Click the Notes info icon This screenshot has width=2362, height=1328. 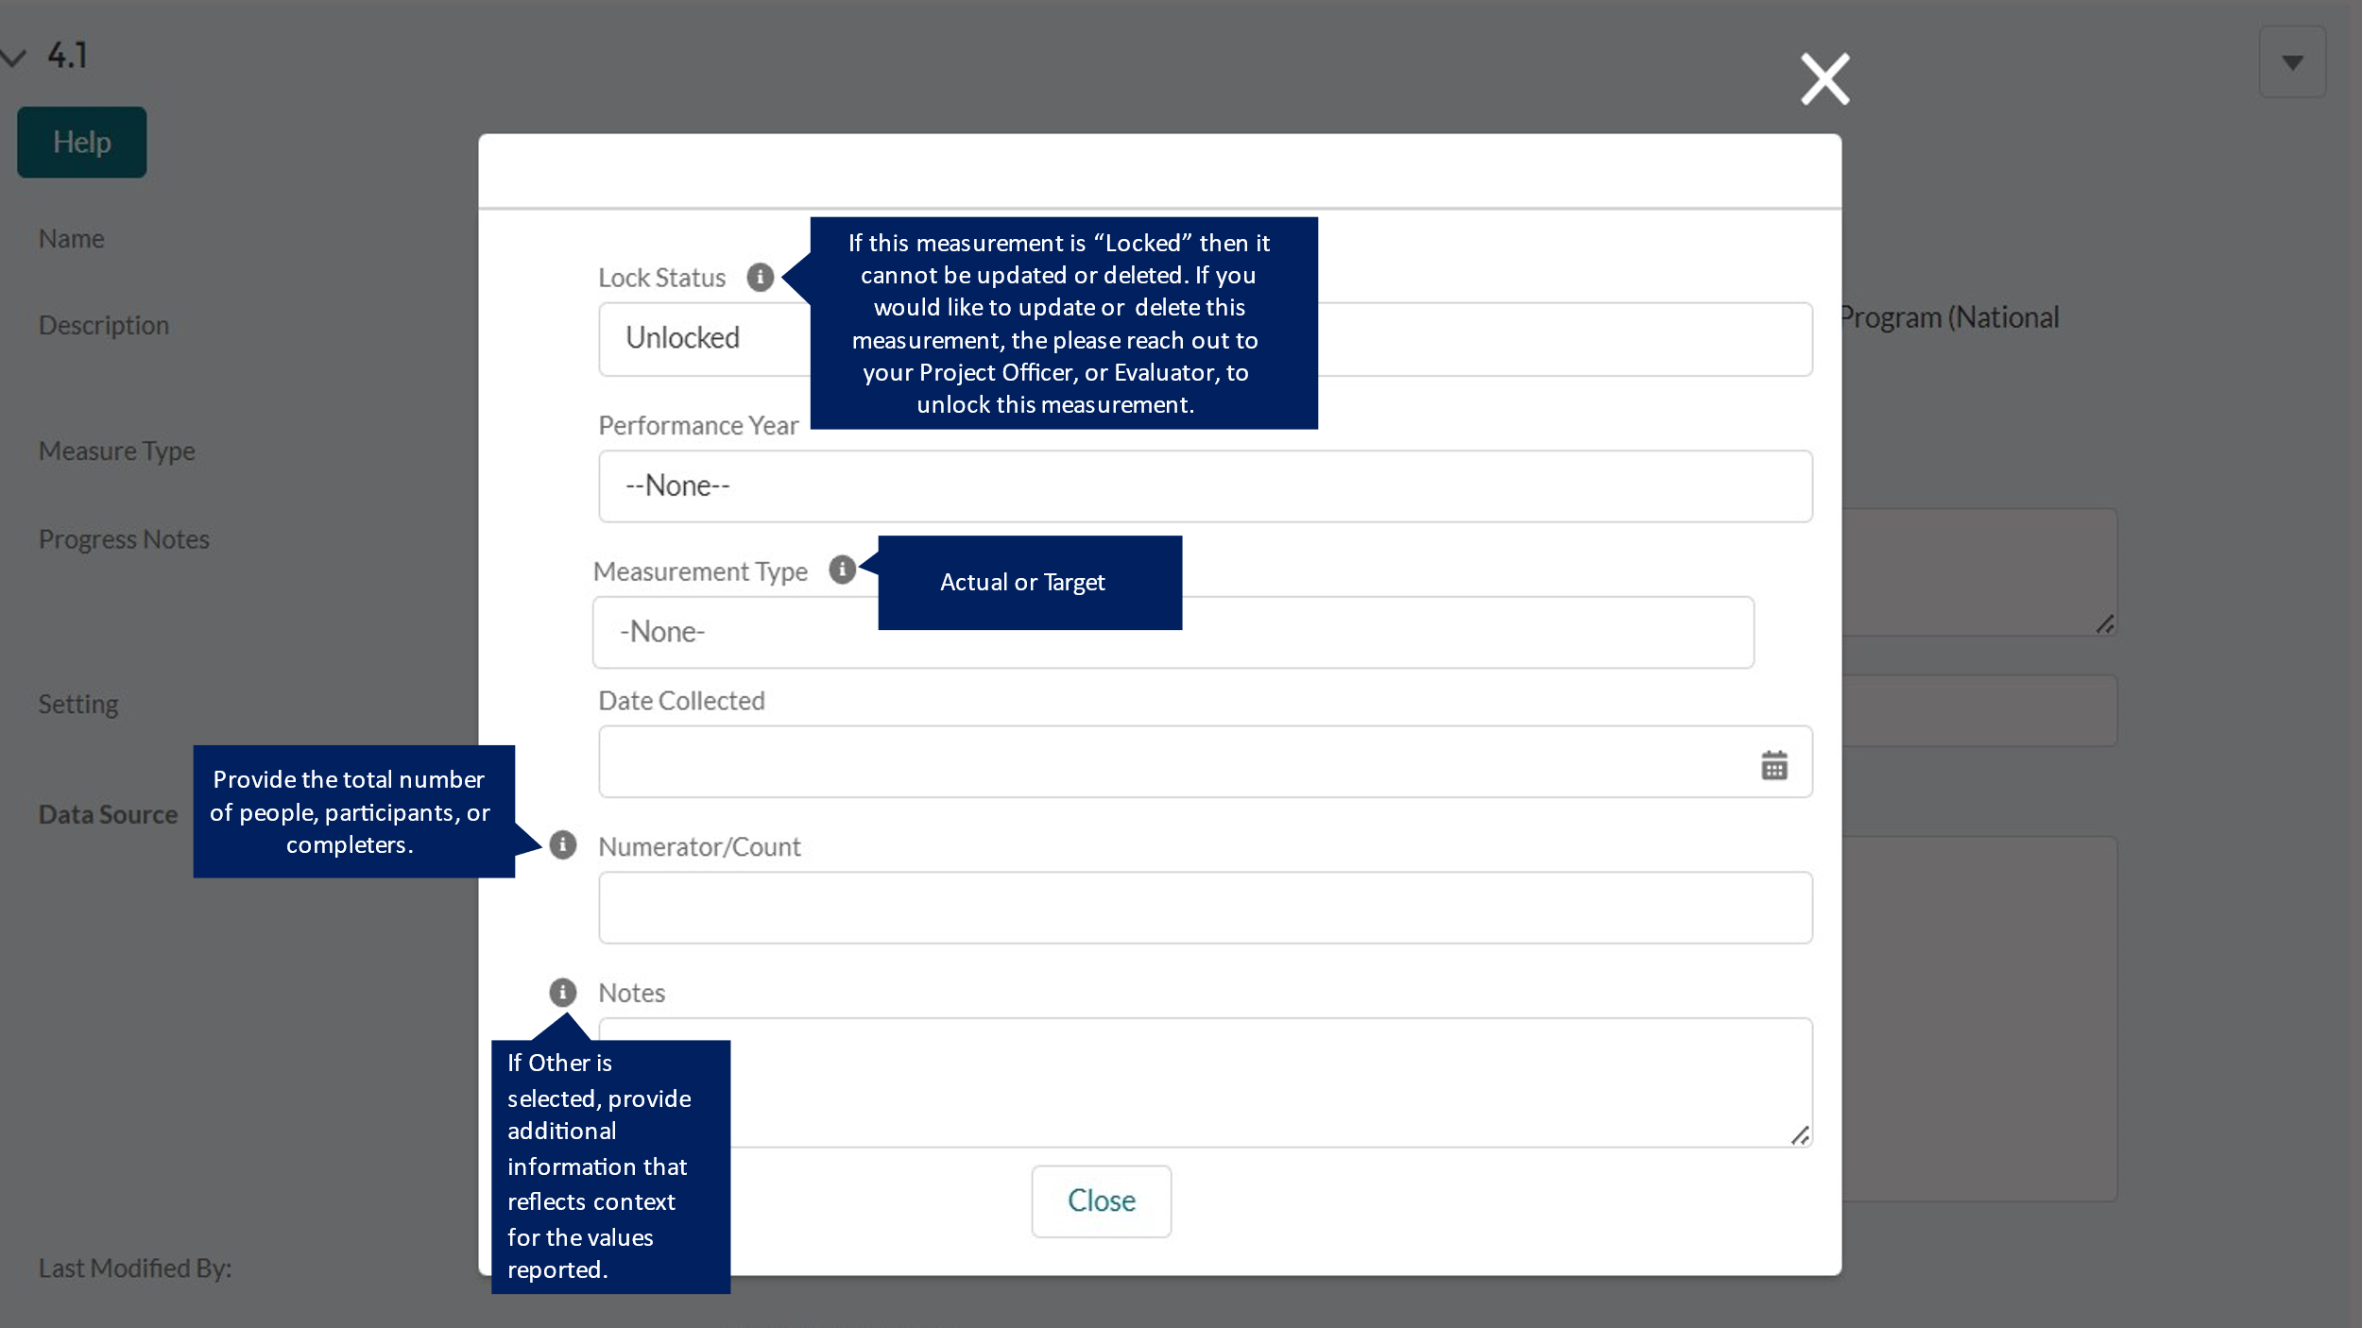pos(563,992)
